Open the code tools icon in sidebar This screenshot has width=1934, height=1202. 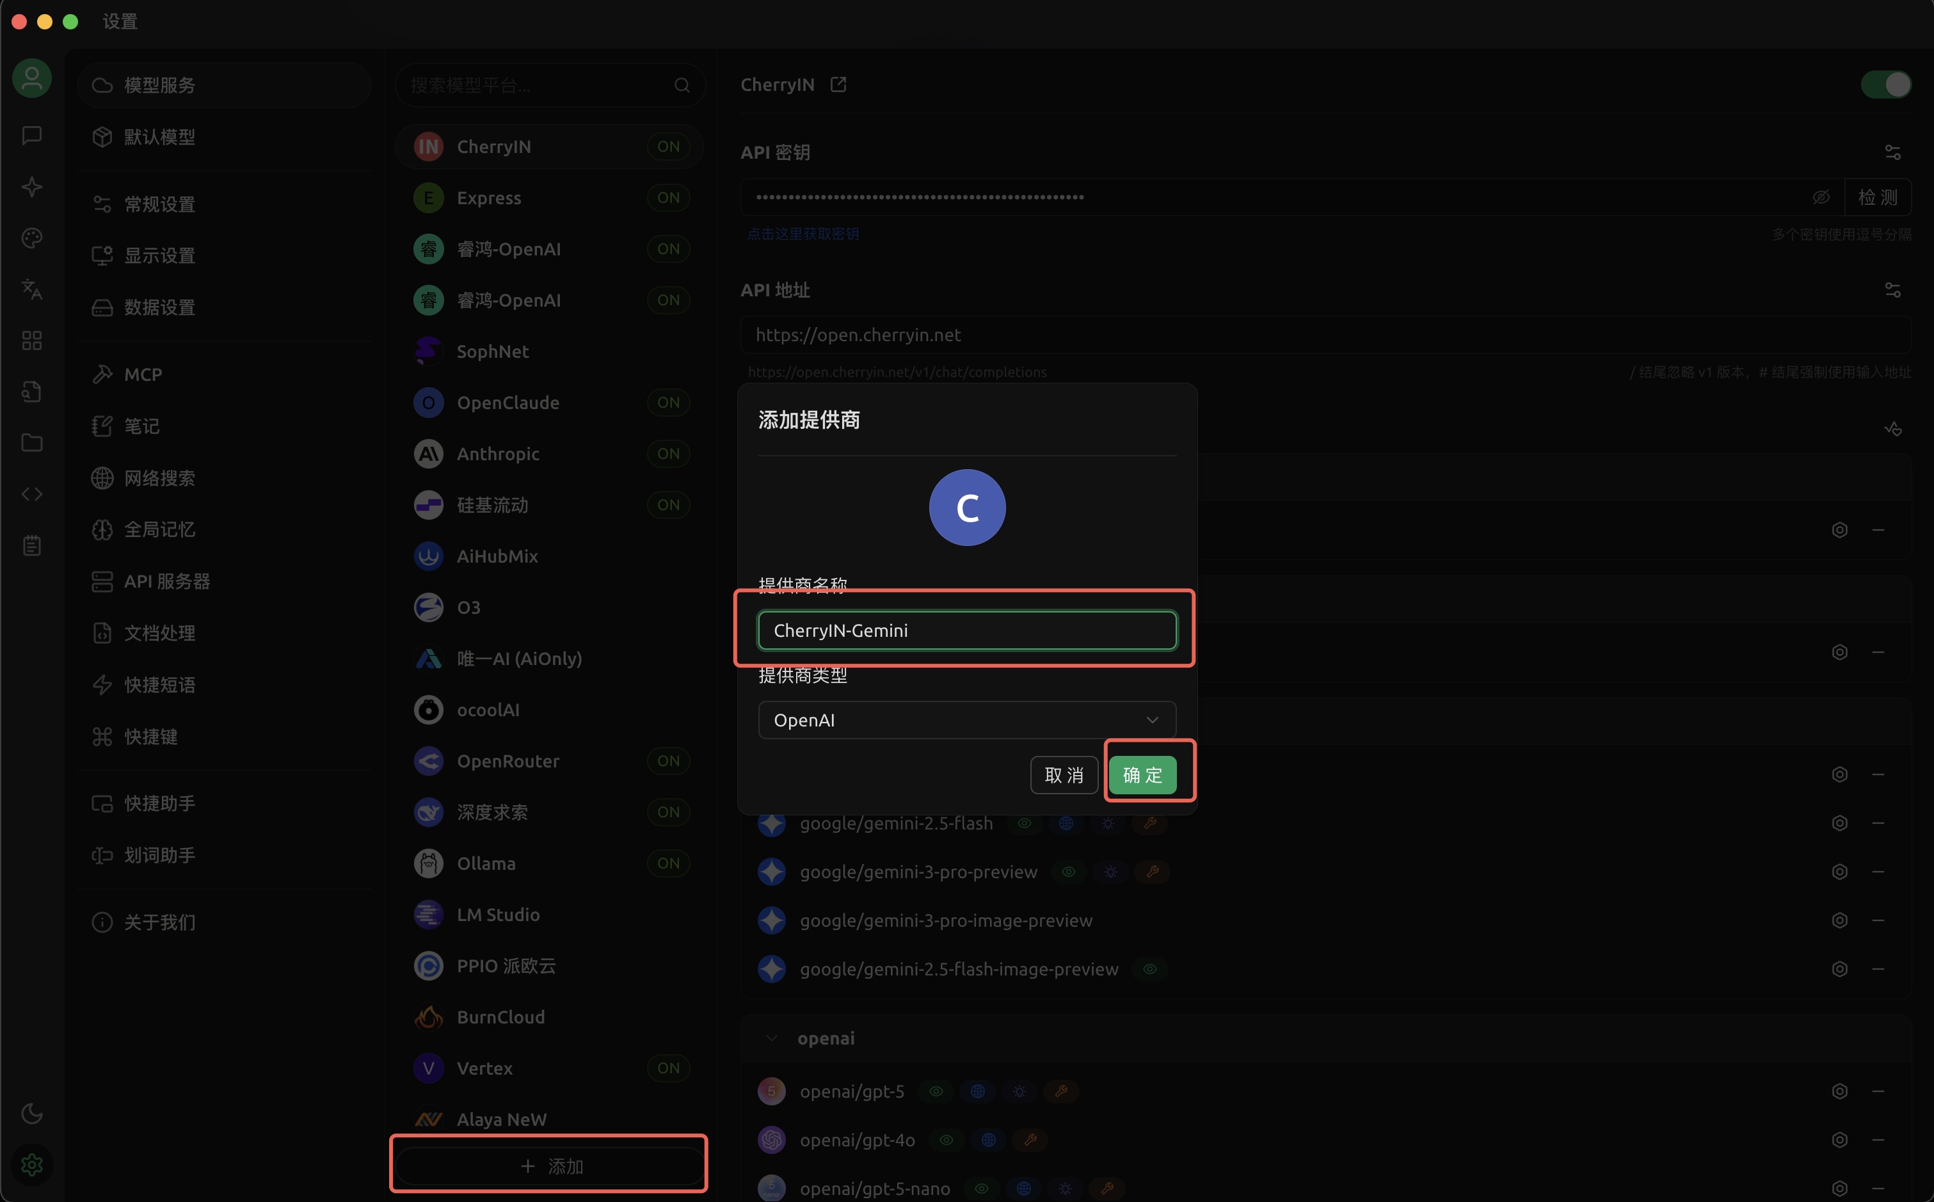(x=32, y=493)
